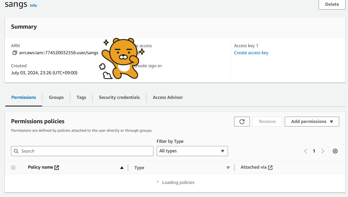Click the Loading policies status text
Image resolution: width=348 pixels, height=197 pixels.
tap(178, 182)
